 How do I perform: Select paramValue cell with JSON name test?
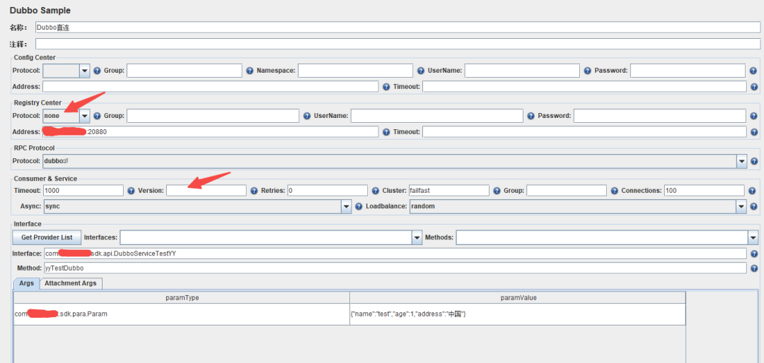click(517, 314)
